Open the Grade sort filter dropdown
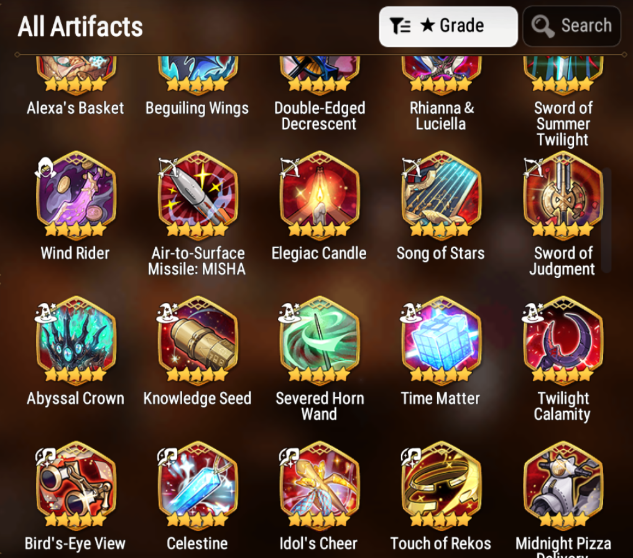 coord(448,26)
